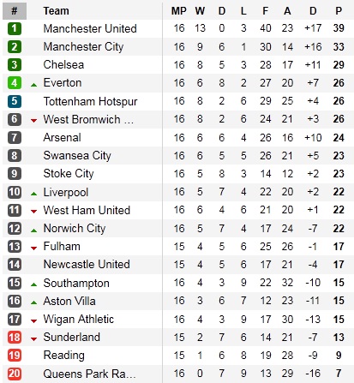Open the Manchester United team link
The width and height of the screenshot is (354, 383).
[90, 28]
